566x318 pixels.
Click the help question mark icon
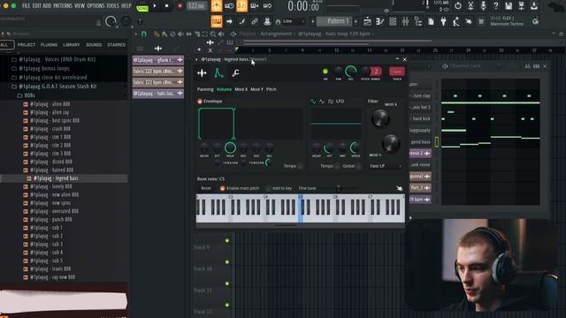(495, 6)
